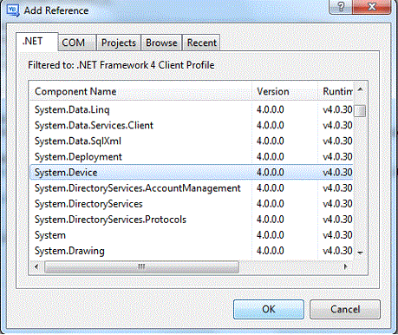This screenshot has height=335, width=398.
Task: Sort by Runtime column header
Action: [x=336, y=91]
